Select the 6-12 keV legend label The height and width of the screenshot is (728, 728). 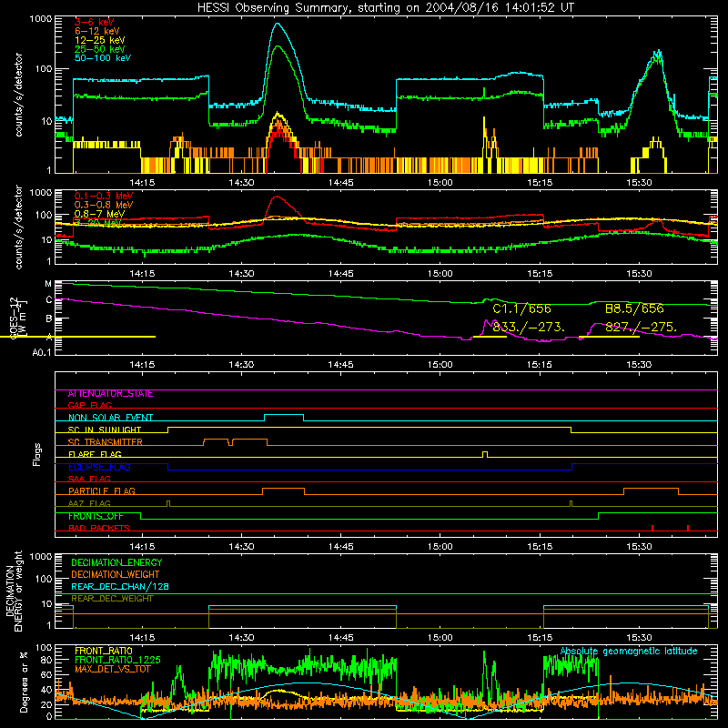tap(97, 31)
